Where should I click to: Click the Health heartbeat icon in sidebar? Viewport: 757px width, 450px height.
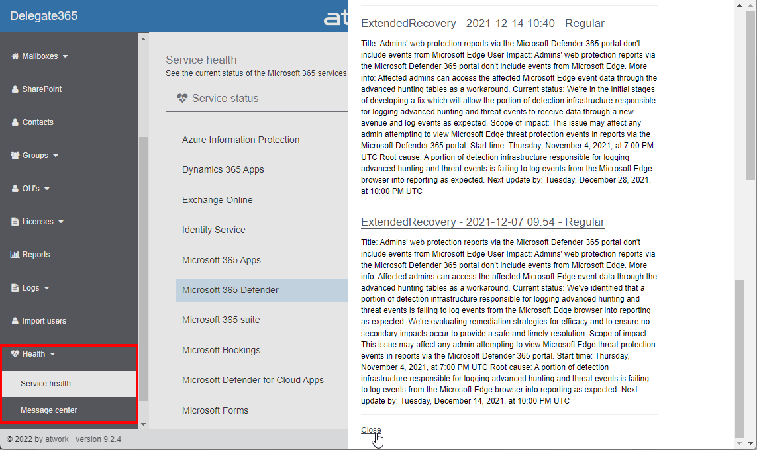pos(15,354)
